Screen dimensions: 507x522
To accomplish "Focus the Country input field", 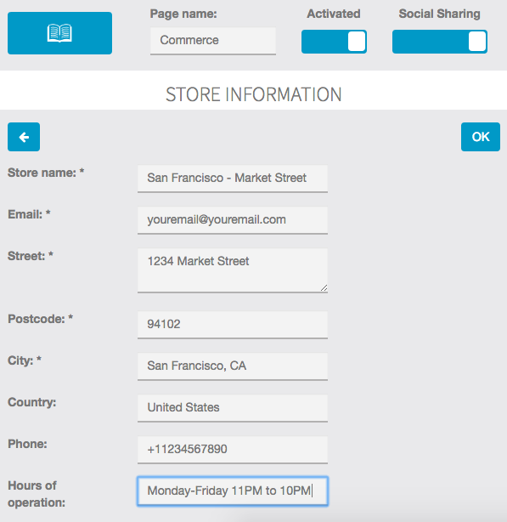I will (x=233, y=408).
